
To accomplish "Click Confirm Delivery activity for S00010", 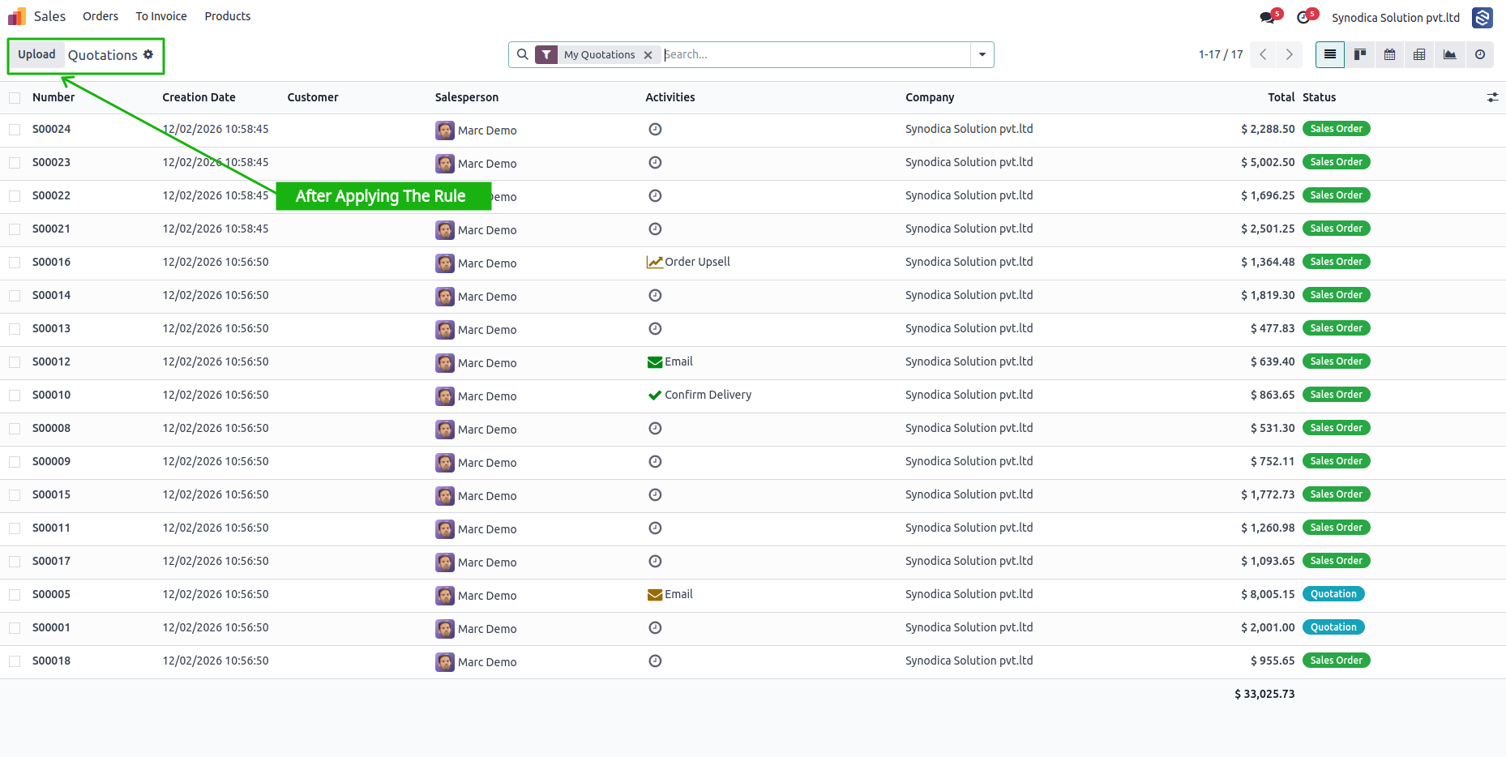I will (700, 395).
